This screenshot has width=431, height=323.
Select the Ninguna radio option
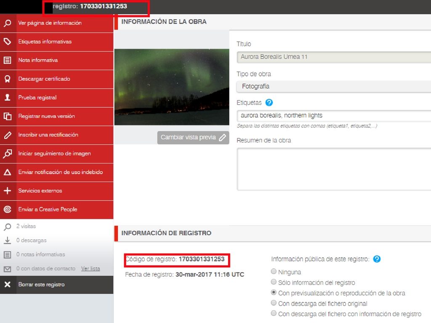coord(274,272)
